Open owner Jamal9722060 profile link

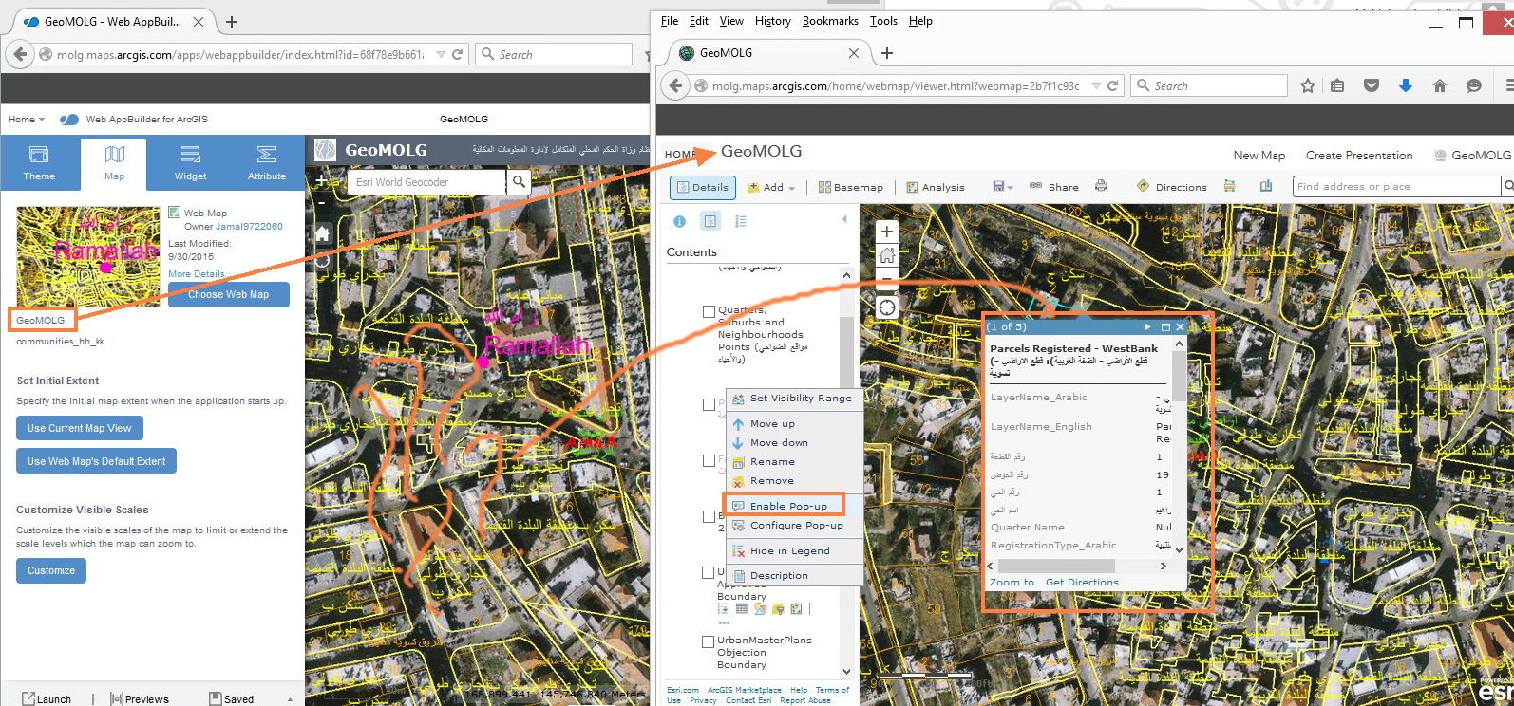pos(249,226)
